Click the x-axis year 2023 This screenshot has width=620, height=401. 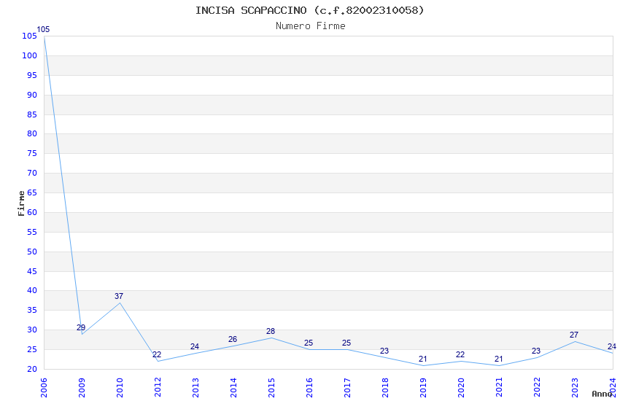pyautogui.click(x=575, y=388)
